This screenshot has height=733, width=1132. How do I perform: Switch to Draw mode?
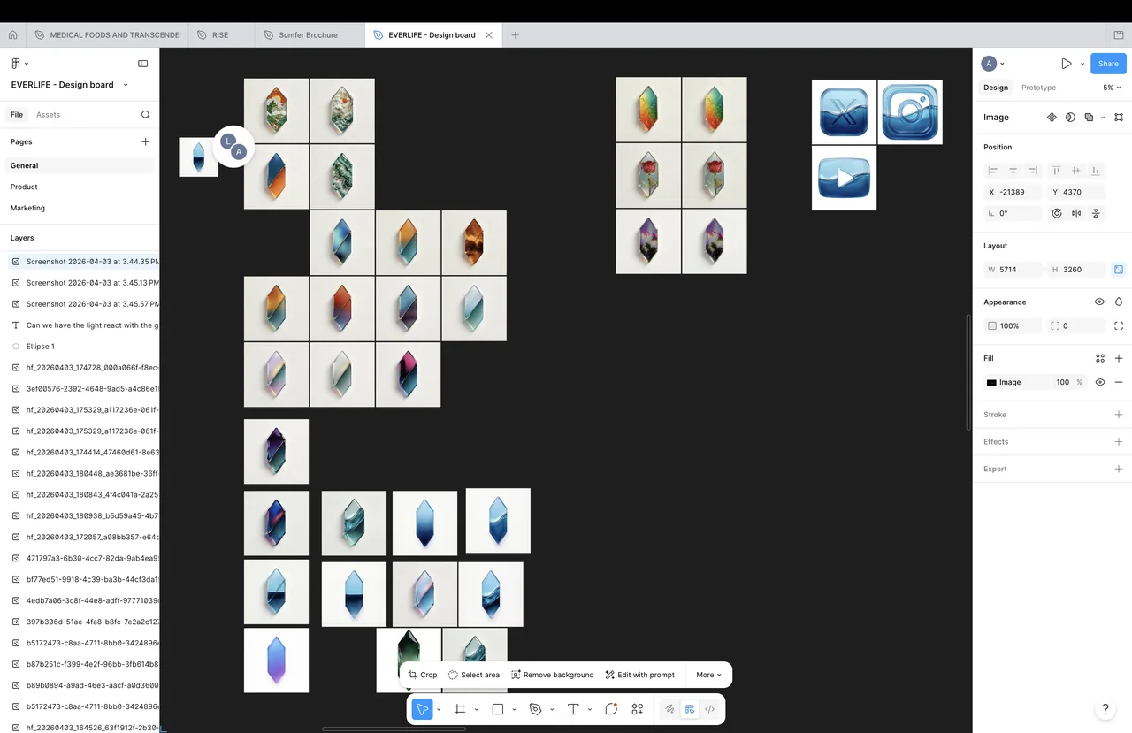pos(669,709)
